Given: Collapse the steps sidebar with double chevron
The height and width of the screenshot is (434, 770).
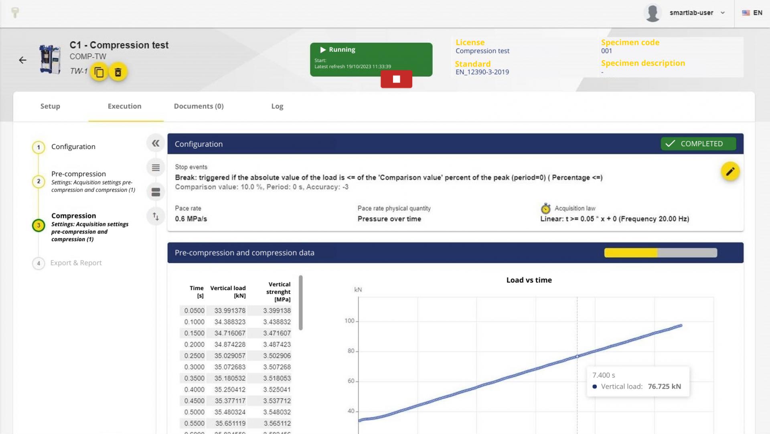Looking at the screenshot, I should pos(156,143).
